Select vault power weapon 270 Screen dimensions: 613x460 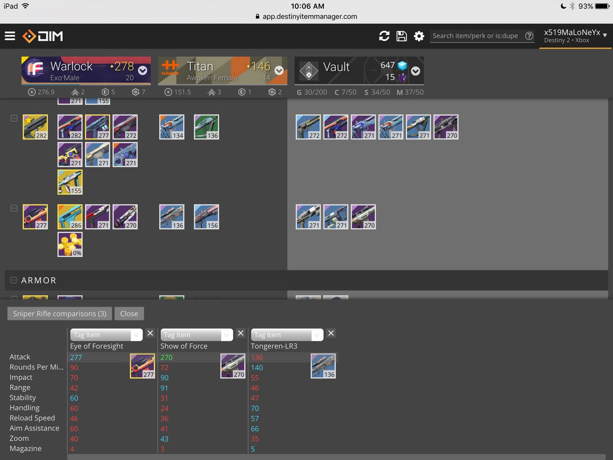[x=363, y=217]
